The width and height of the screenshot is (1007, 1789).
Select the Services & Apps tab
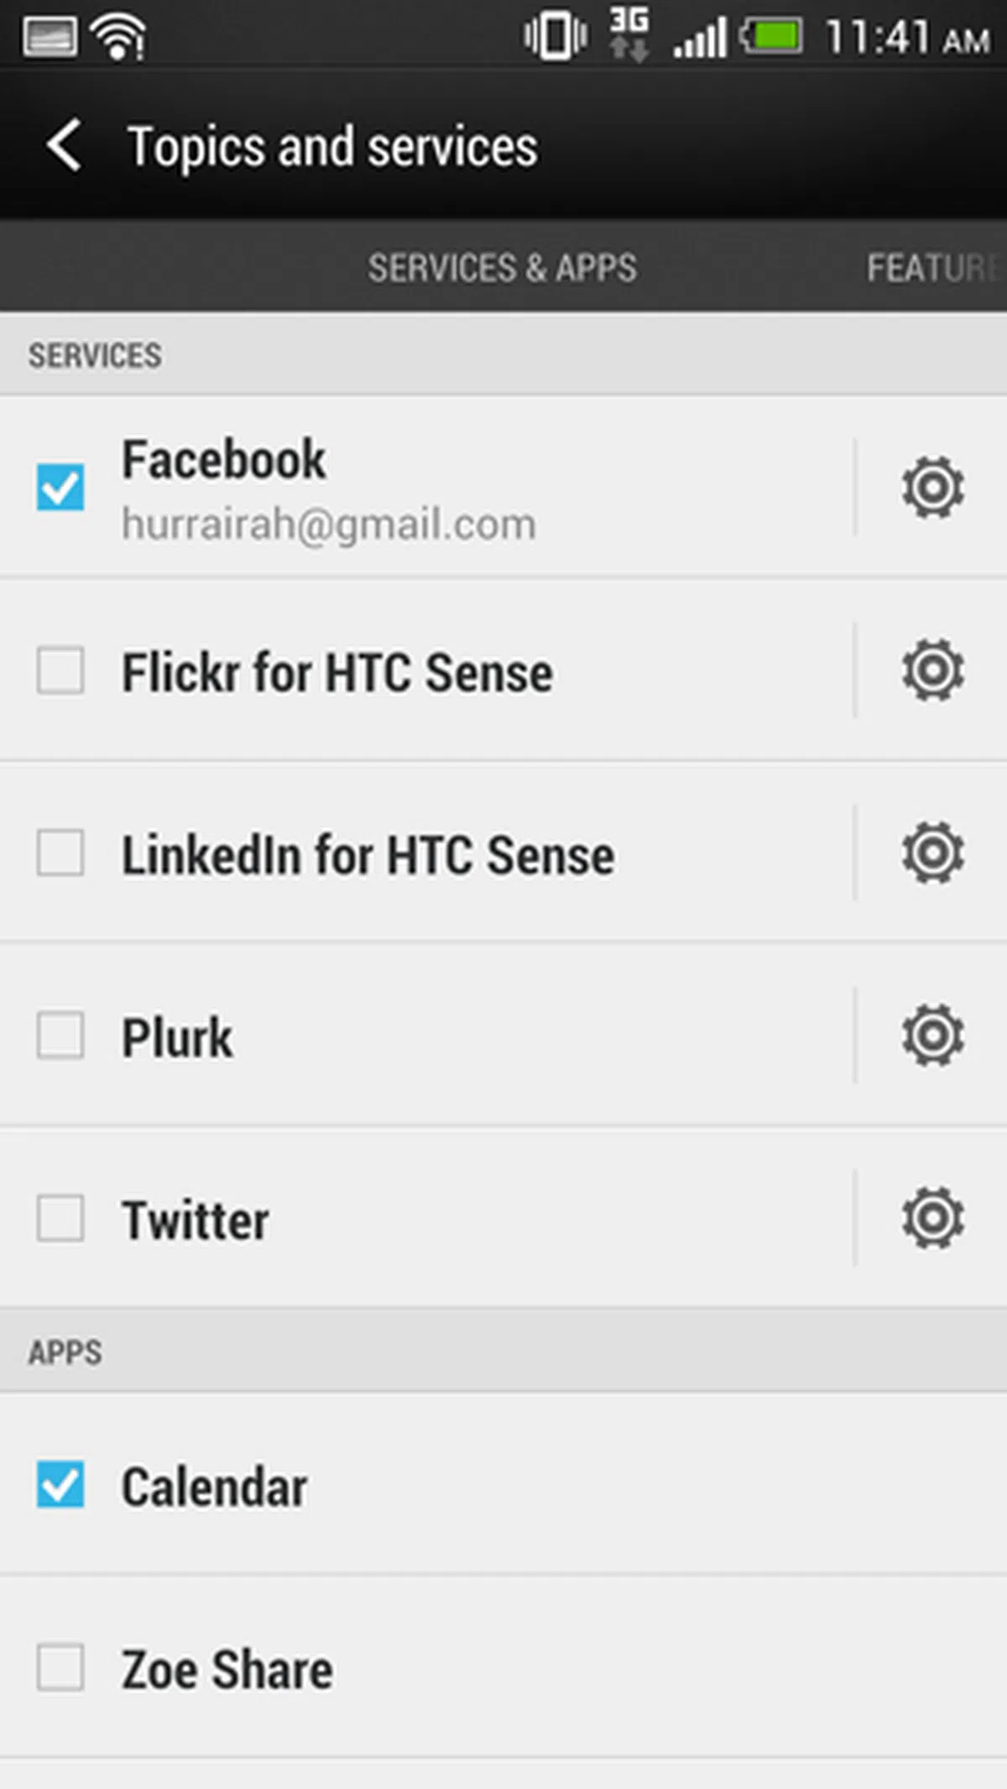(502, 269)
